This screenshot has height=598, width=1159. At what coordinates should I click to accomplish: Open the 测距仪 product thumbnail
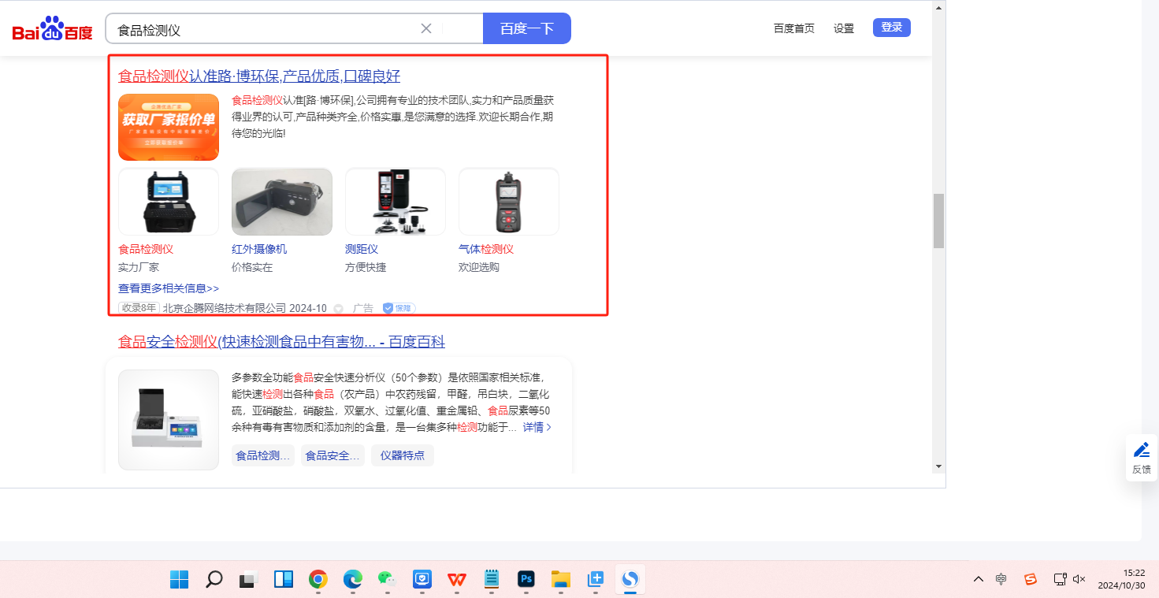pyautogui.click(x=396, y=202)
